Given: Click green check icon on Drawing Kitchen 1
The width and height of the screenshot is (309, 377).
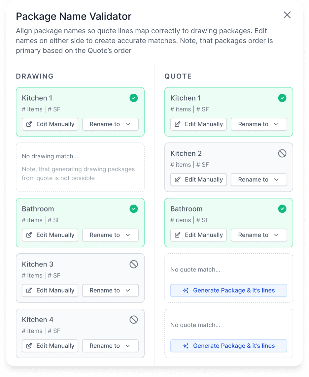Looking at the screenshot, I should pos(134,98).
